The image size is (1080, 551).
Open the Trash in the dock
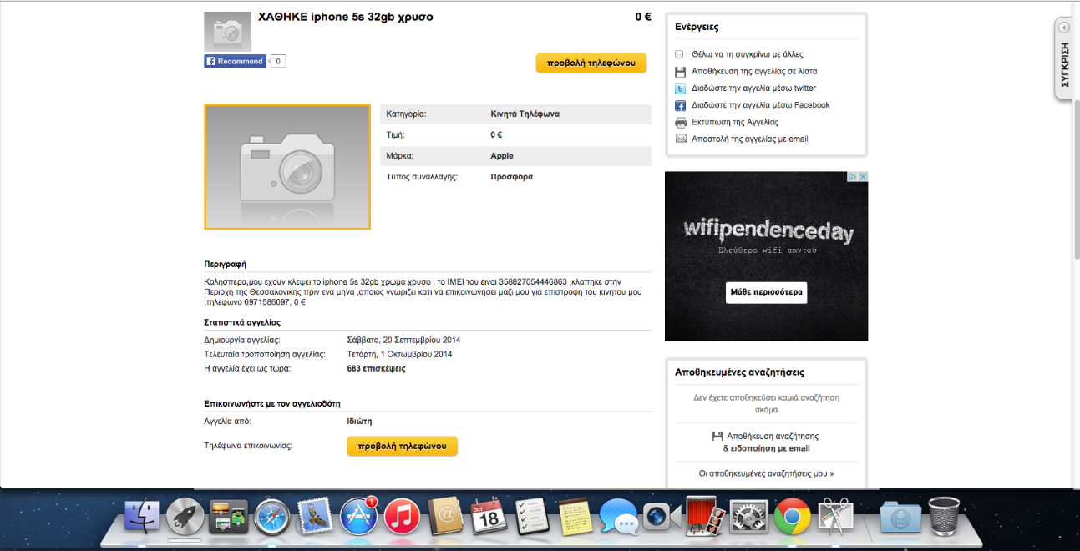(x=944, y=516)
